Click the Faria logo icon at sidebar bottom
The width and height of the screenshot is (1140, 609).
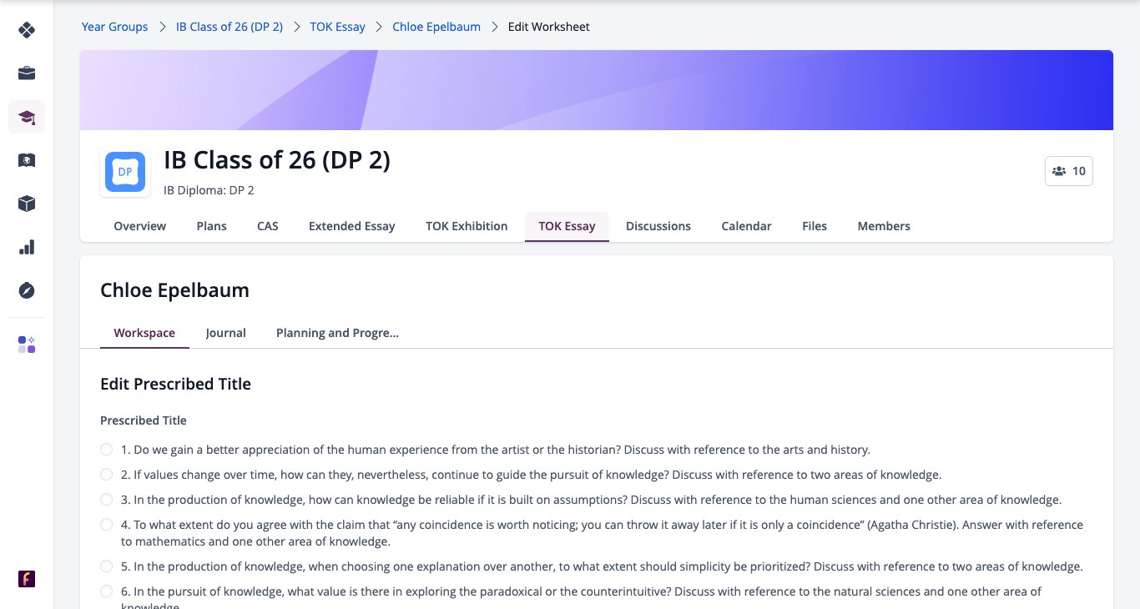click(27, 579)
